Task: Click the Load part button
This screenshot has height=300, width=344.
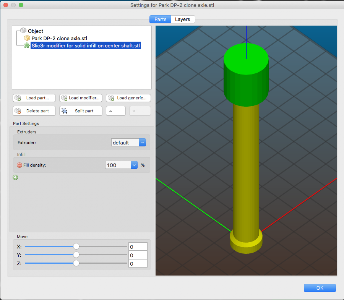Action: pyautogui.click(x=34, y=98)
